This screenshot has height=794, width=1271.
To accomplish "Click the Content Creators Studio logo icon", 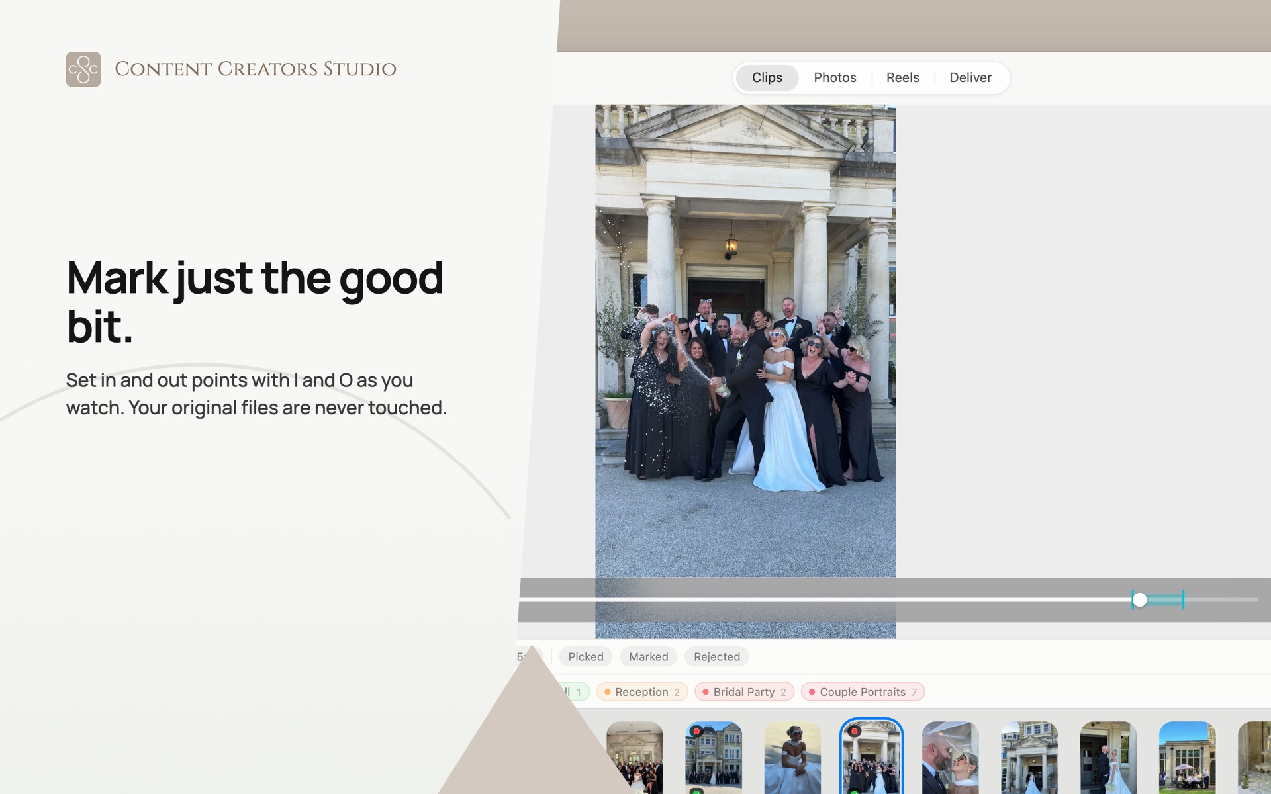I will click(x=83, y=69).
